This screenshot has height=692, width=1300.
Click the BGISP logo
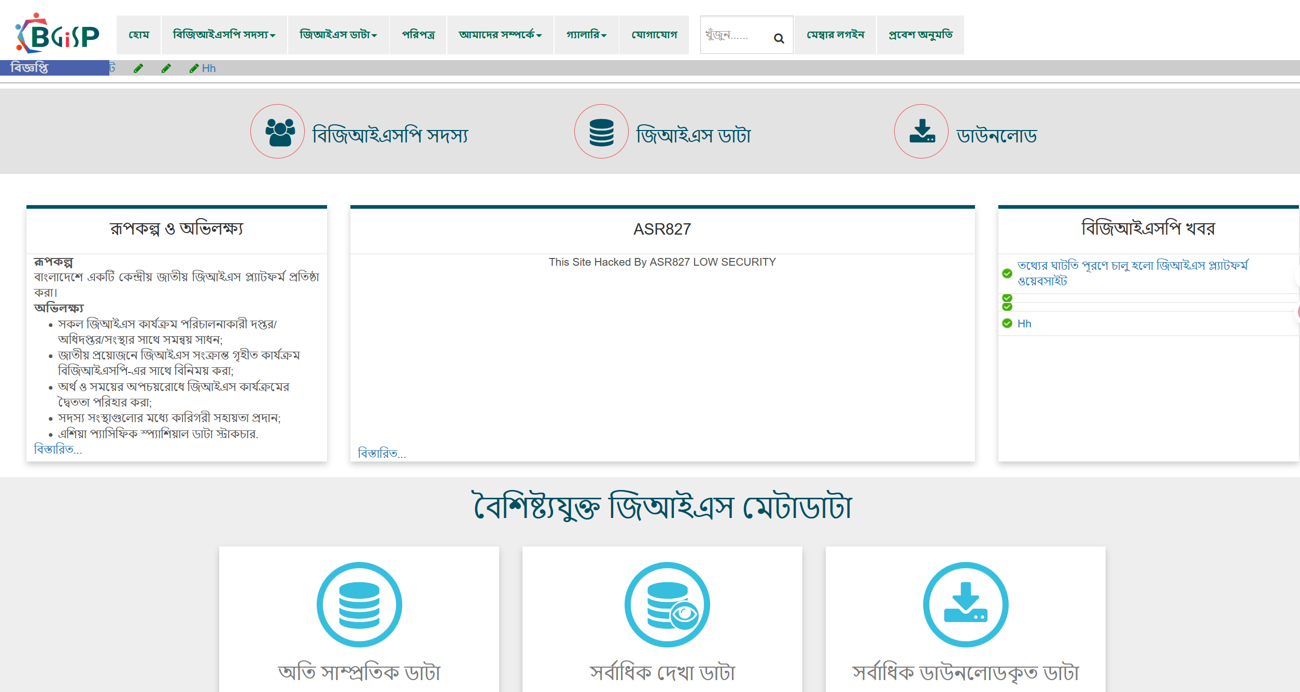tap(57, 34)
